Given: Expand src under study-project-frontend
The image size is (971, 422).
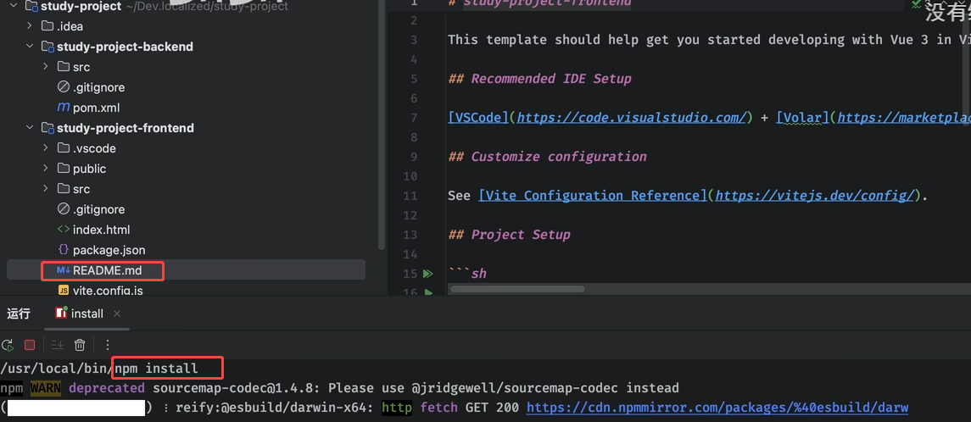Looking at the screenshot, I should [45, 189].
